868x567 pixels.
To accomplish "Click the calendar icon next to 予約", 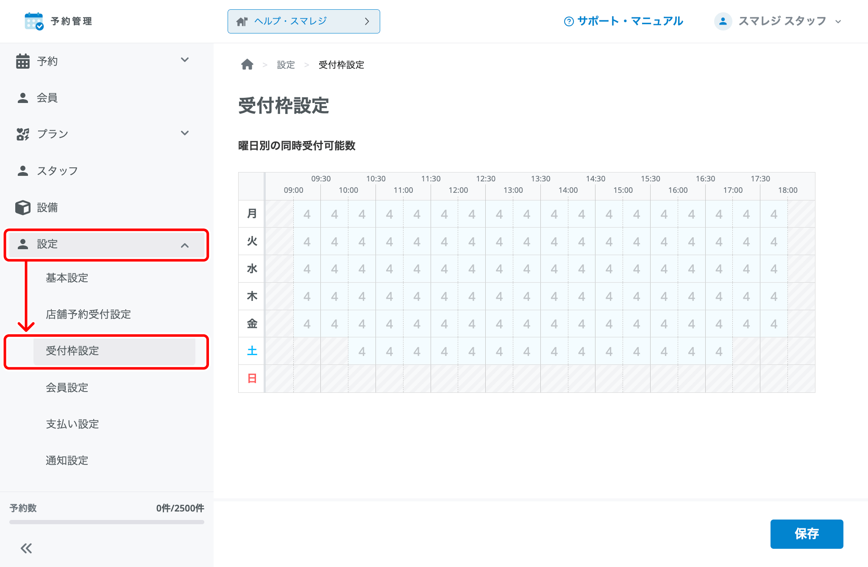I will [23, 61].
